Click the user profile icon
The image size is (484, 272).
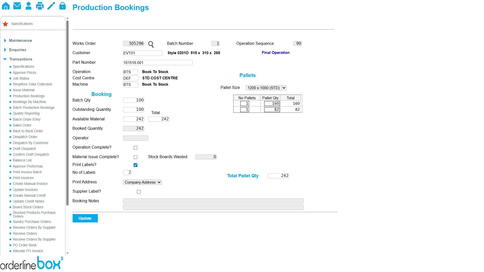[x=28, y=6]
